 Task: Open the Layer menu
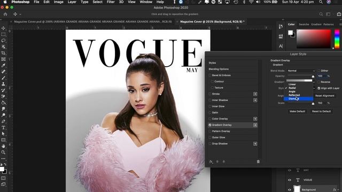click(x=72, y=2)
